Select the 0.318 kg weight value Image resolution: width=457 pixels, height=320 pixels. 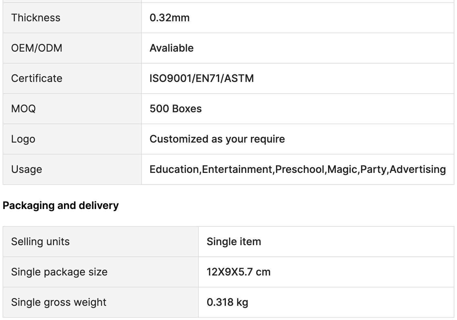[x=227, y=302]
